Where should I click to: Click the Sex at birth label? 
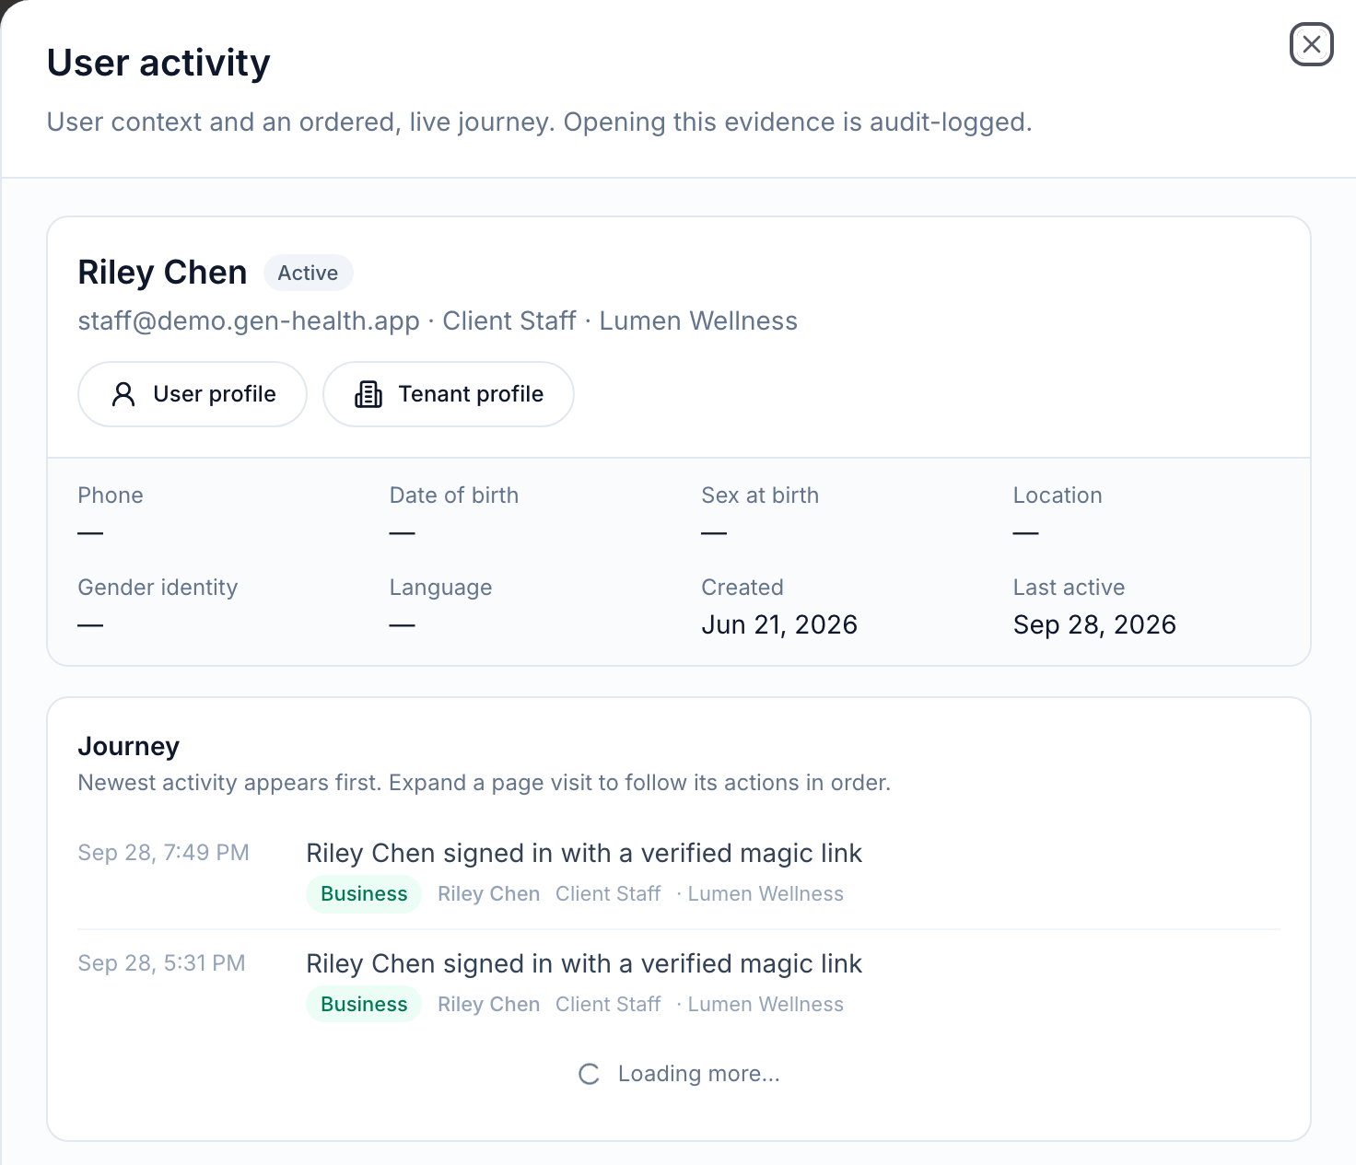[760, 495]
